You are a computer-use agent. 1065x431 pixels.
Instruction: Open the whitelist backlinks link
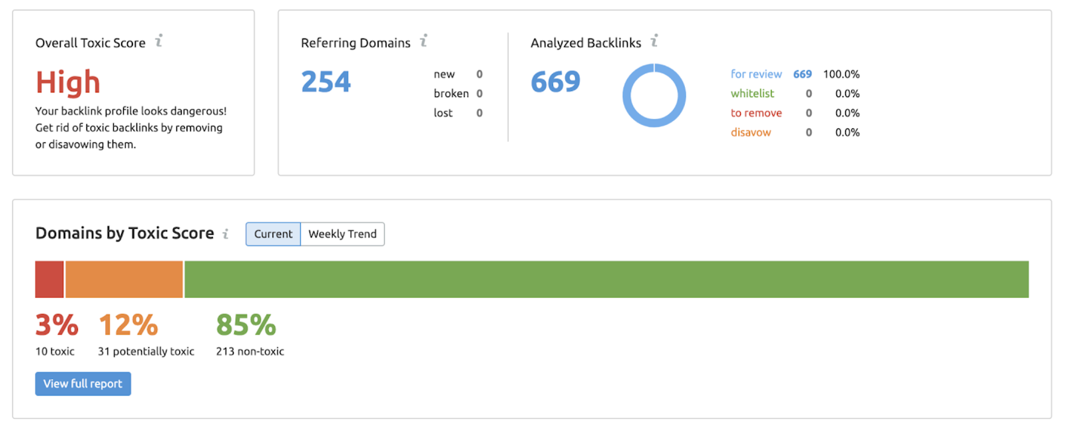[x=752, y=94]
